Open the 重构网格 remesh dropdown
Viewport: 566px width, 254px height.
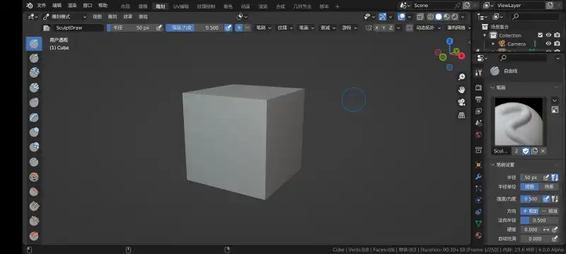pyautogui.click(x=458, y=28)
